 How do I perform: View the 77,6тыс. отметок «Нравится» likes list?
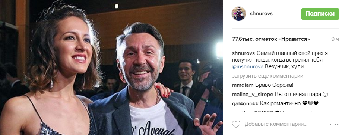(x=271, y=39)
